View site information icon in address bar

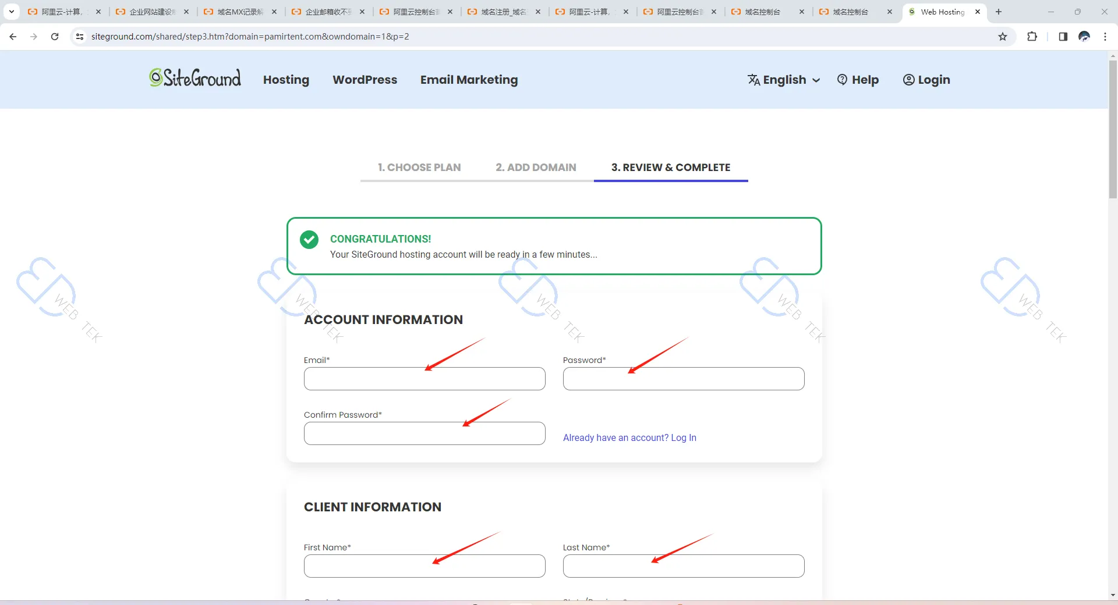click(80, 37)
